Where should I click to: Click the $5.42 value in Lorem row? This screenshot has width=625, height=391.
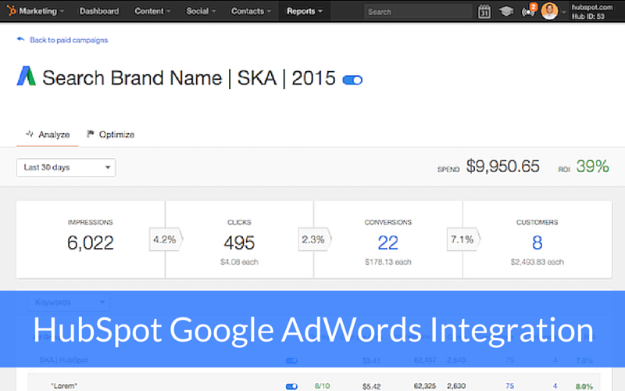click(x=372, y=386)
